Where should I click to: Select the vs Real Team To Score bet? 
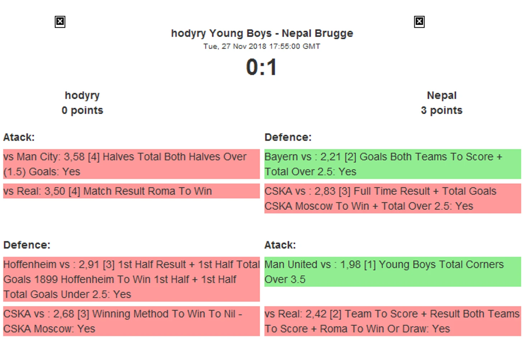[x=393, y=321]
